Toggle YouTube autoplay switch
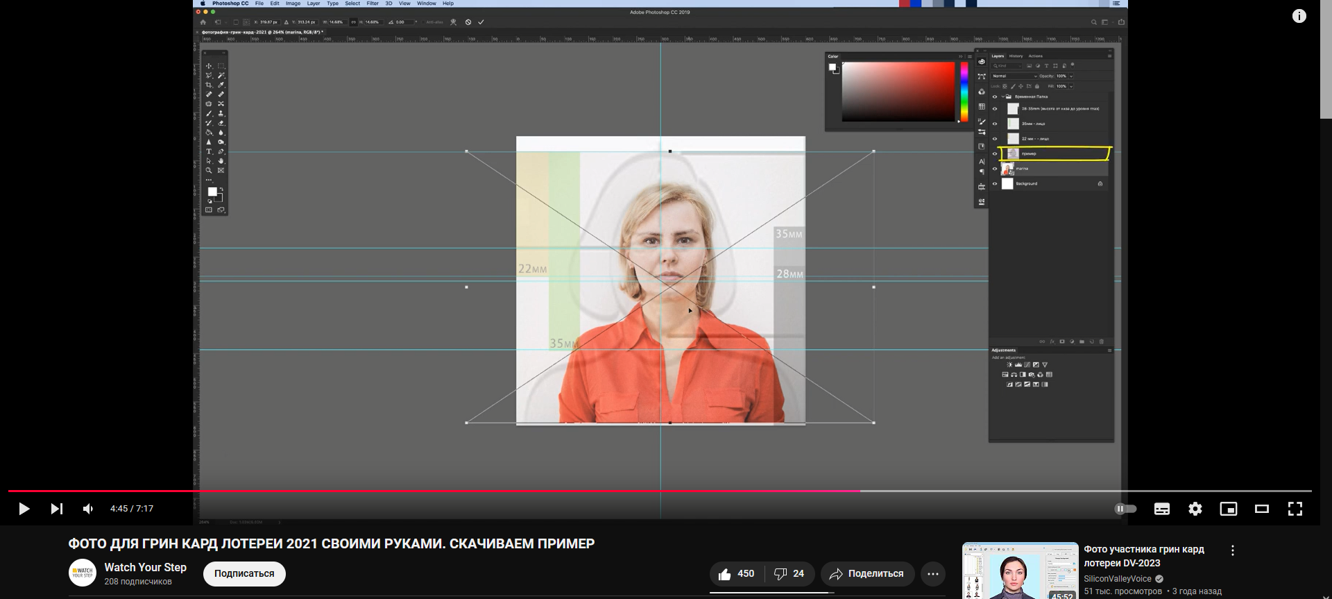 1125,509
